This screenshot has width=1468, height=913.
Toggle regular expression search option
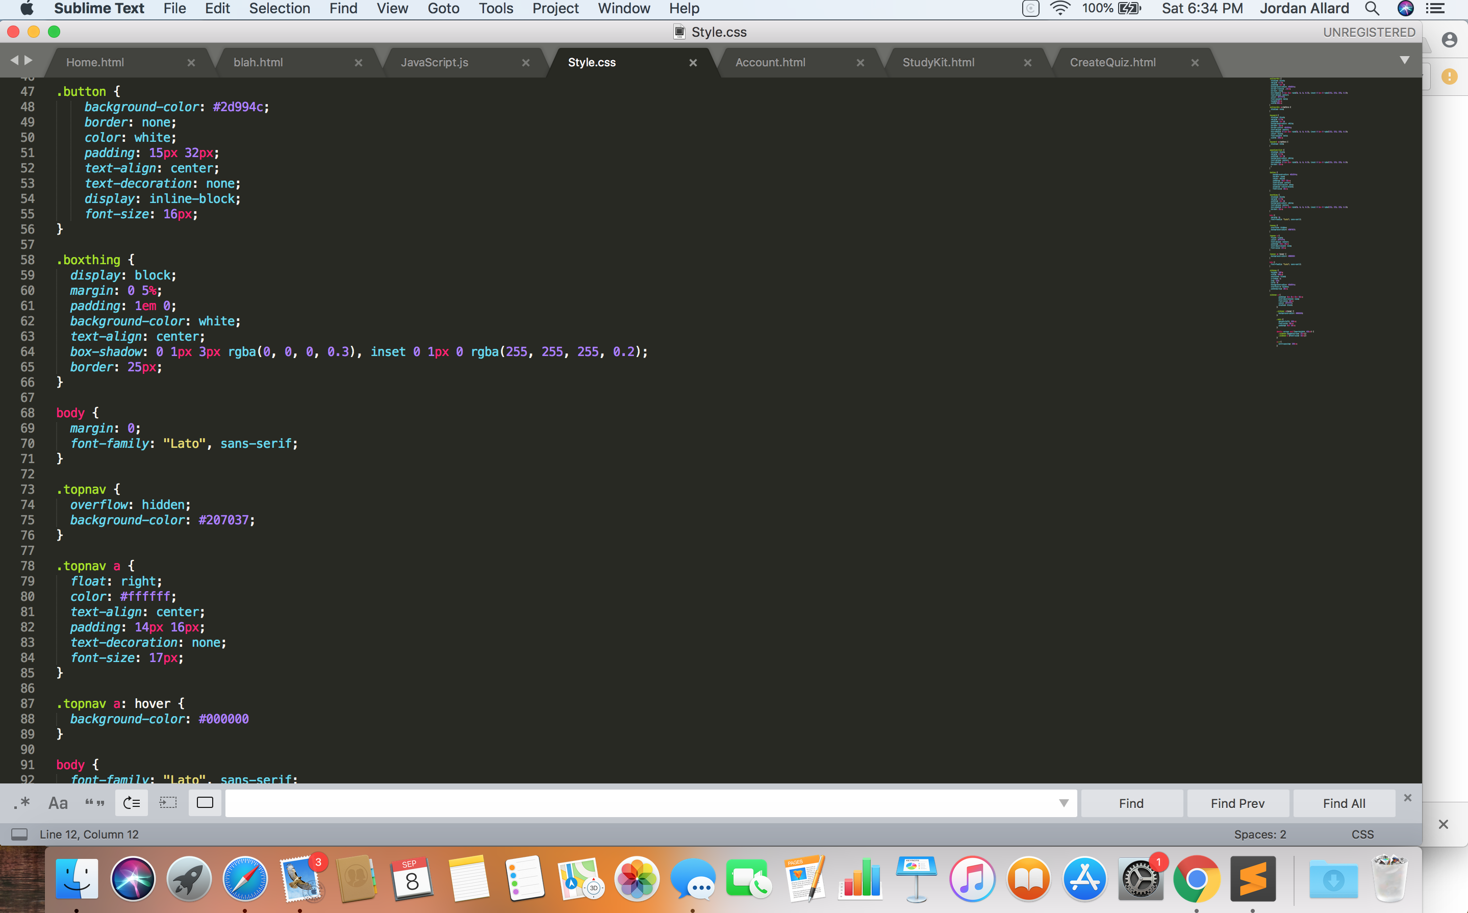coord(22,803)
